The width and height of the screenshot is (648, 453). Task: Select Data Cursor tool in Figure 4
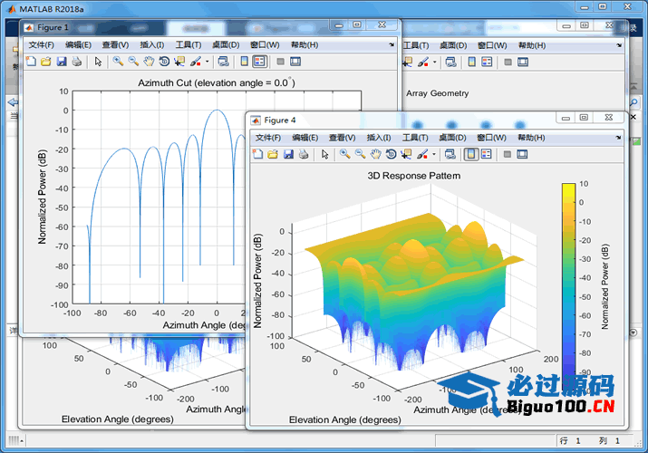406,154
